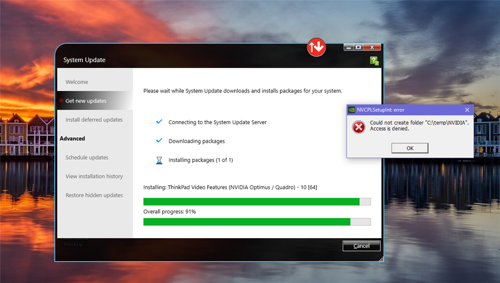Click the red error icon in NVCPLSetupInt dialog
The width and height of the screenshot is (500, 283).
tap(359, 127)
